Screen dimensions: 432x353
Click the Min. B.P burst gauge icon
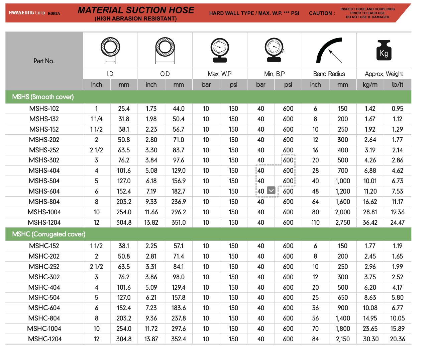click(274, 50)
